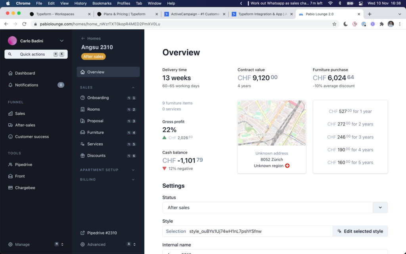The width and height of the screenshot is (406, 254).
Task: Open Services section
Action: pos(108,144)
